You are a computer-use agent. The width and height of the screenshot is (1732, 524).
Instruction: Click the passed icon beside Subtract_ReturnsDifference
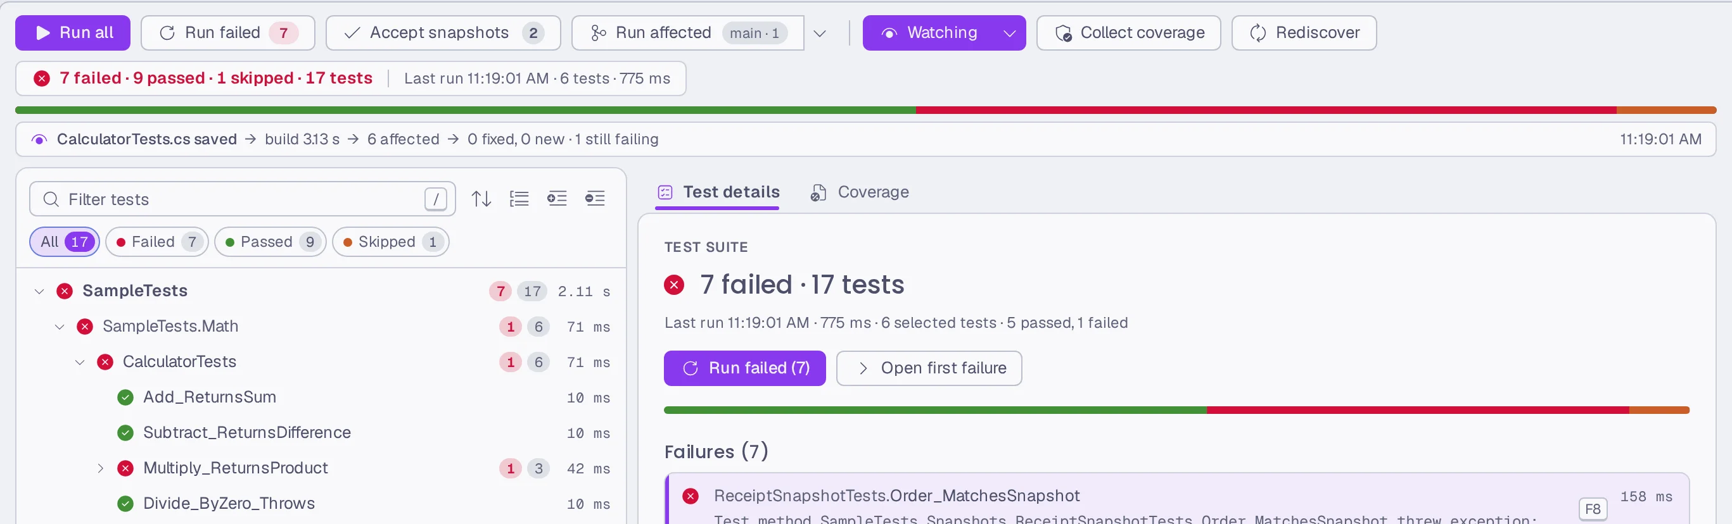[x=125, y=433]
